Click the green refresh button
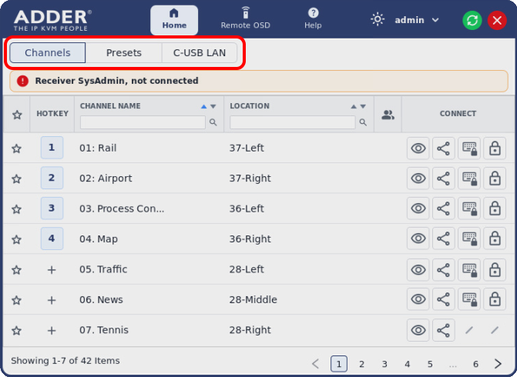The image size is (517, 377). coord(472,20)
